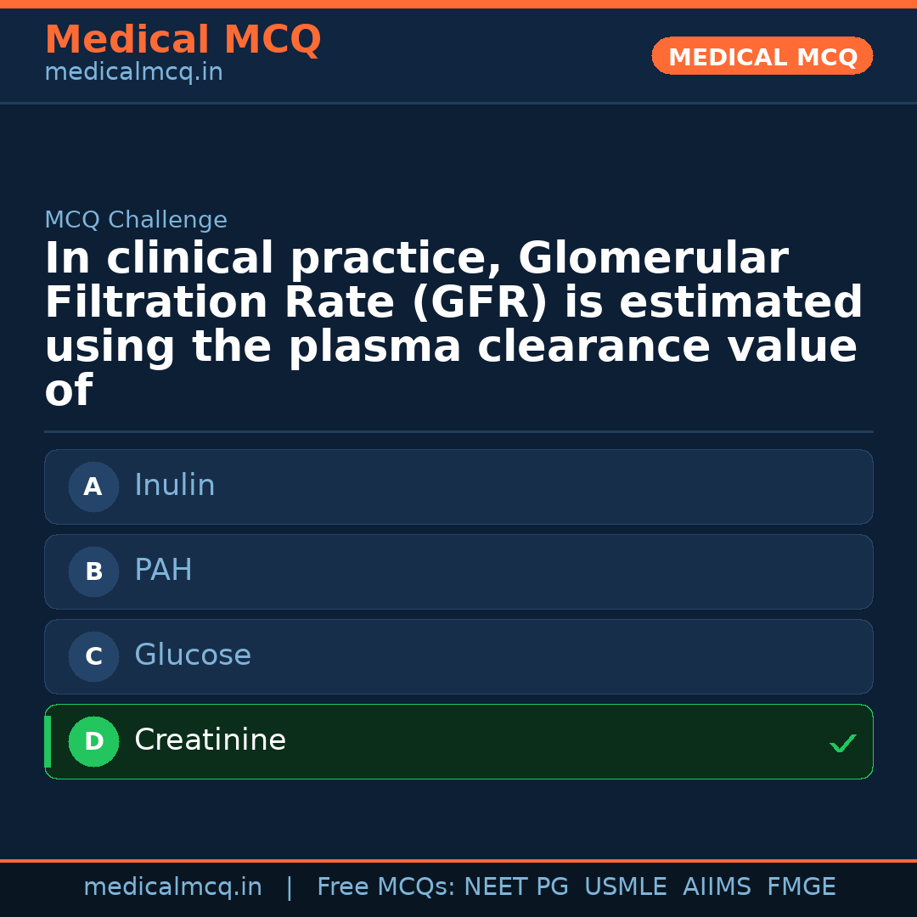Open medicalmcq.in link in the footer
The width and height of the screenshot is (917, 917).
click(172, 887)
